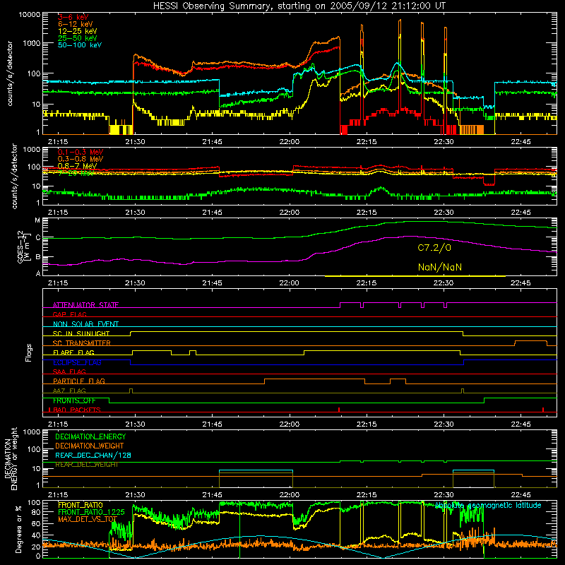Viewport: 565px width, 565px height.
Task: Click the REAR_DEC_WEIGHT legend label
Action: coord(87,465)
